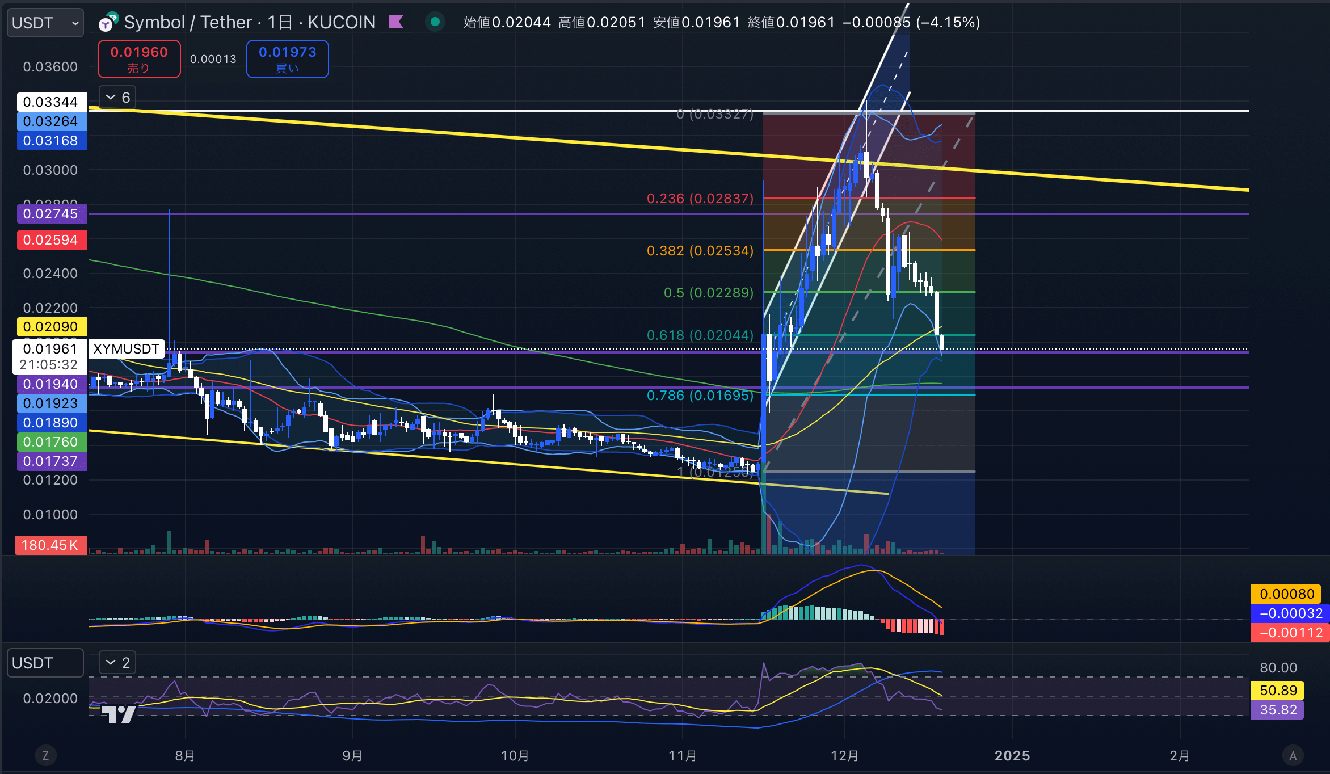Viewport: 1330px width, 774px height.
Task: Click the 高値0.02051 high value in header
Action: (x=602, y=22)
